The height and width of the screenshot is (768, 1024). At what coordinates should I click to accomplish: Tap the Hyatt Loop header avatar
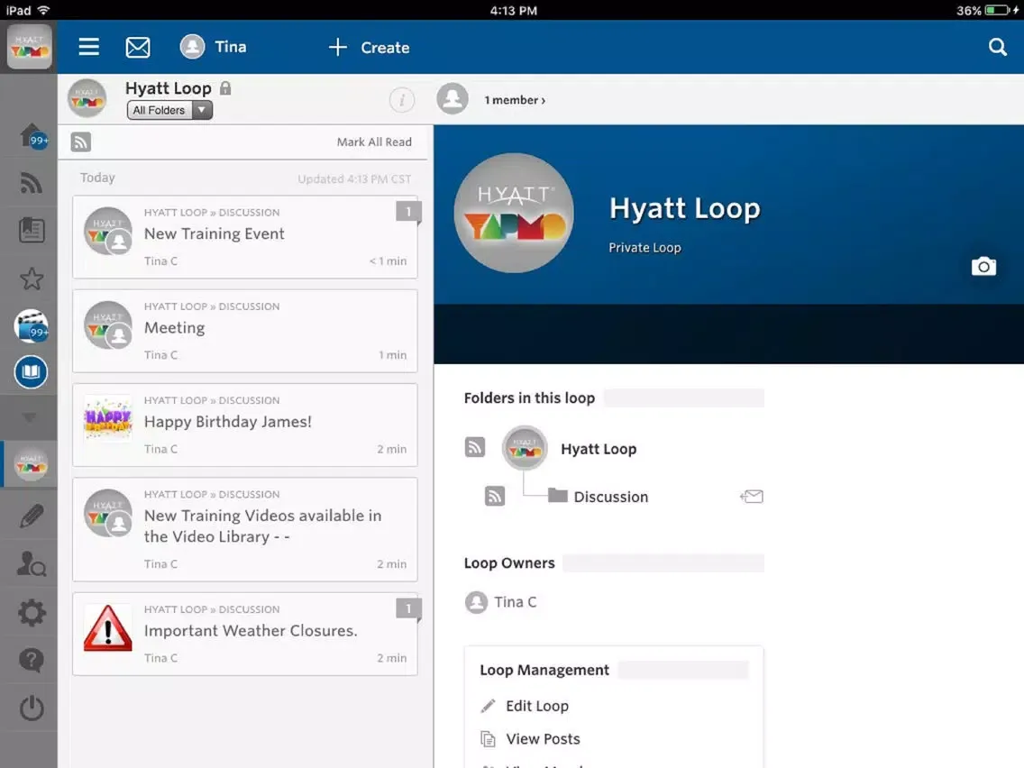[x=87, y=98]
